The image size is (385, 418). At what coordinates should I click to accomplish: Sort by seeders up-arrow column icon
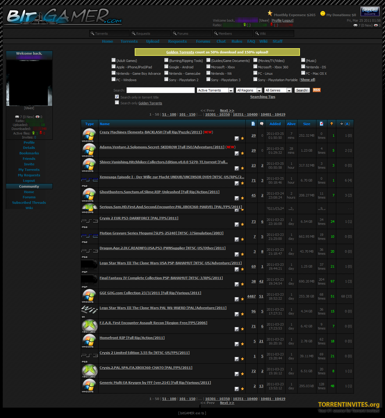(332, 124)
